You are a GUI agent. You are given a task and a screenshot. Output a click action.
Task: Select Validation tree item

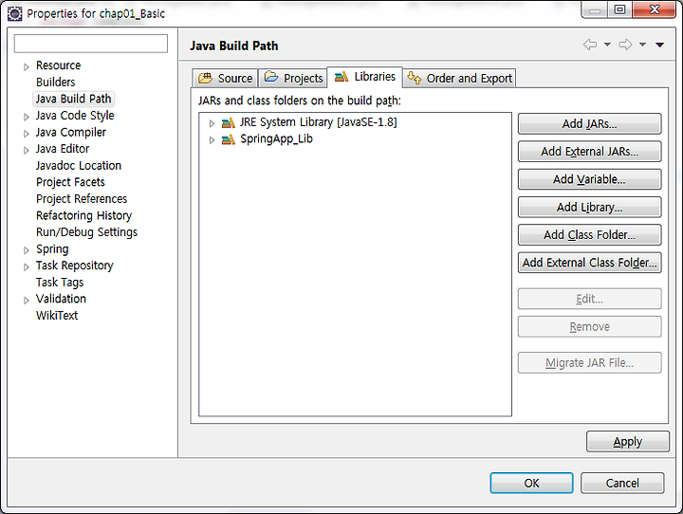click(x=61, y=299)
